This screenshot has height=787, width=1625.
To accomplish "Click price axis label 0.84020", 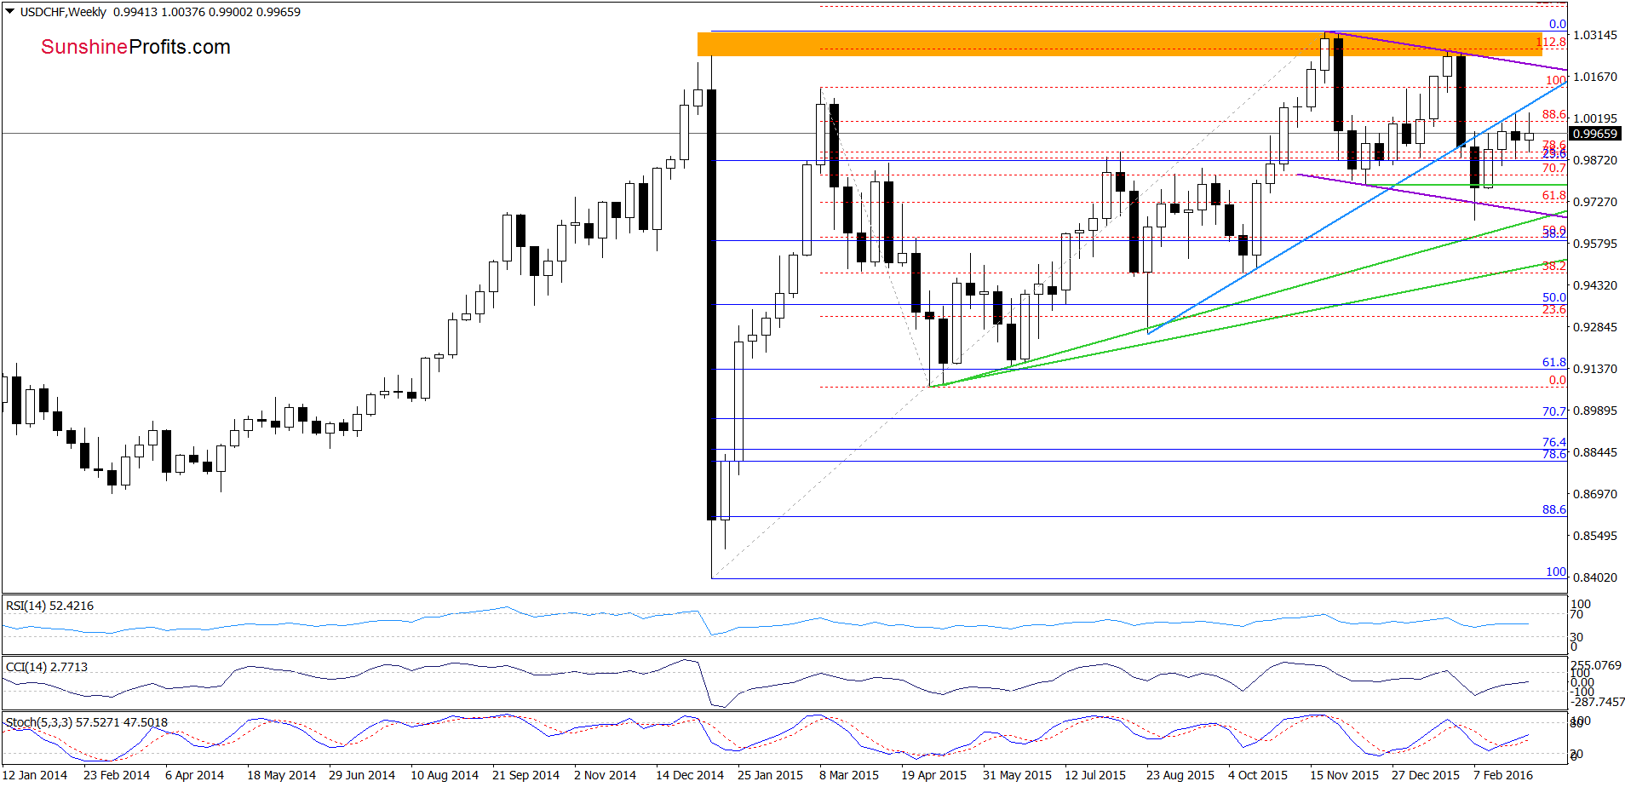I will tap(1595, 577).
